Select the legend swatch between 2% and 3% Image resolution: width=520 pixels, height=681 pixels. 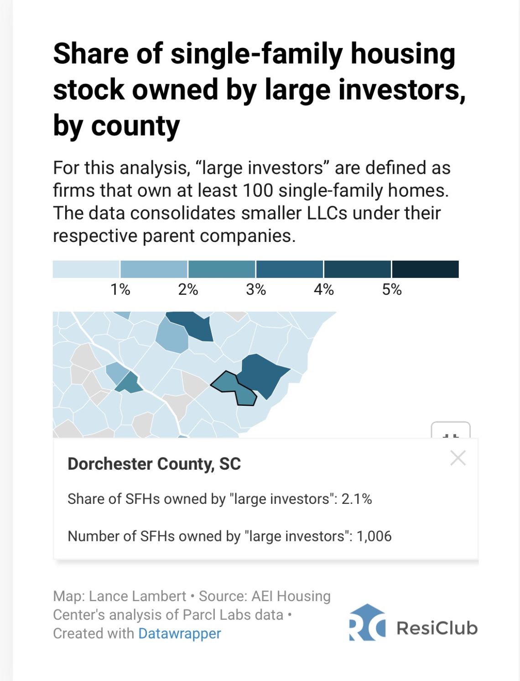click(x=222, y=269)
